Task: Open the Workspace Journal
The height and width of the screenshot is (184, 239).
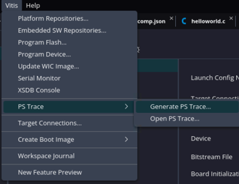Action: (x=69, y=156)
